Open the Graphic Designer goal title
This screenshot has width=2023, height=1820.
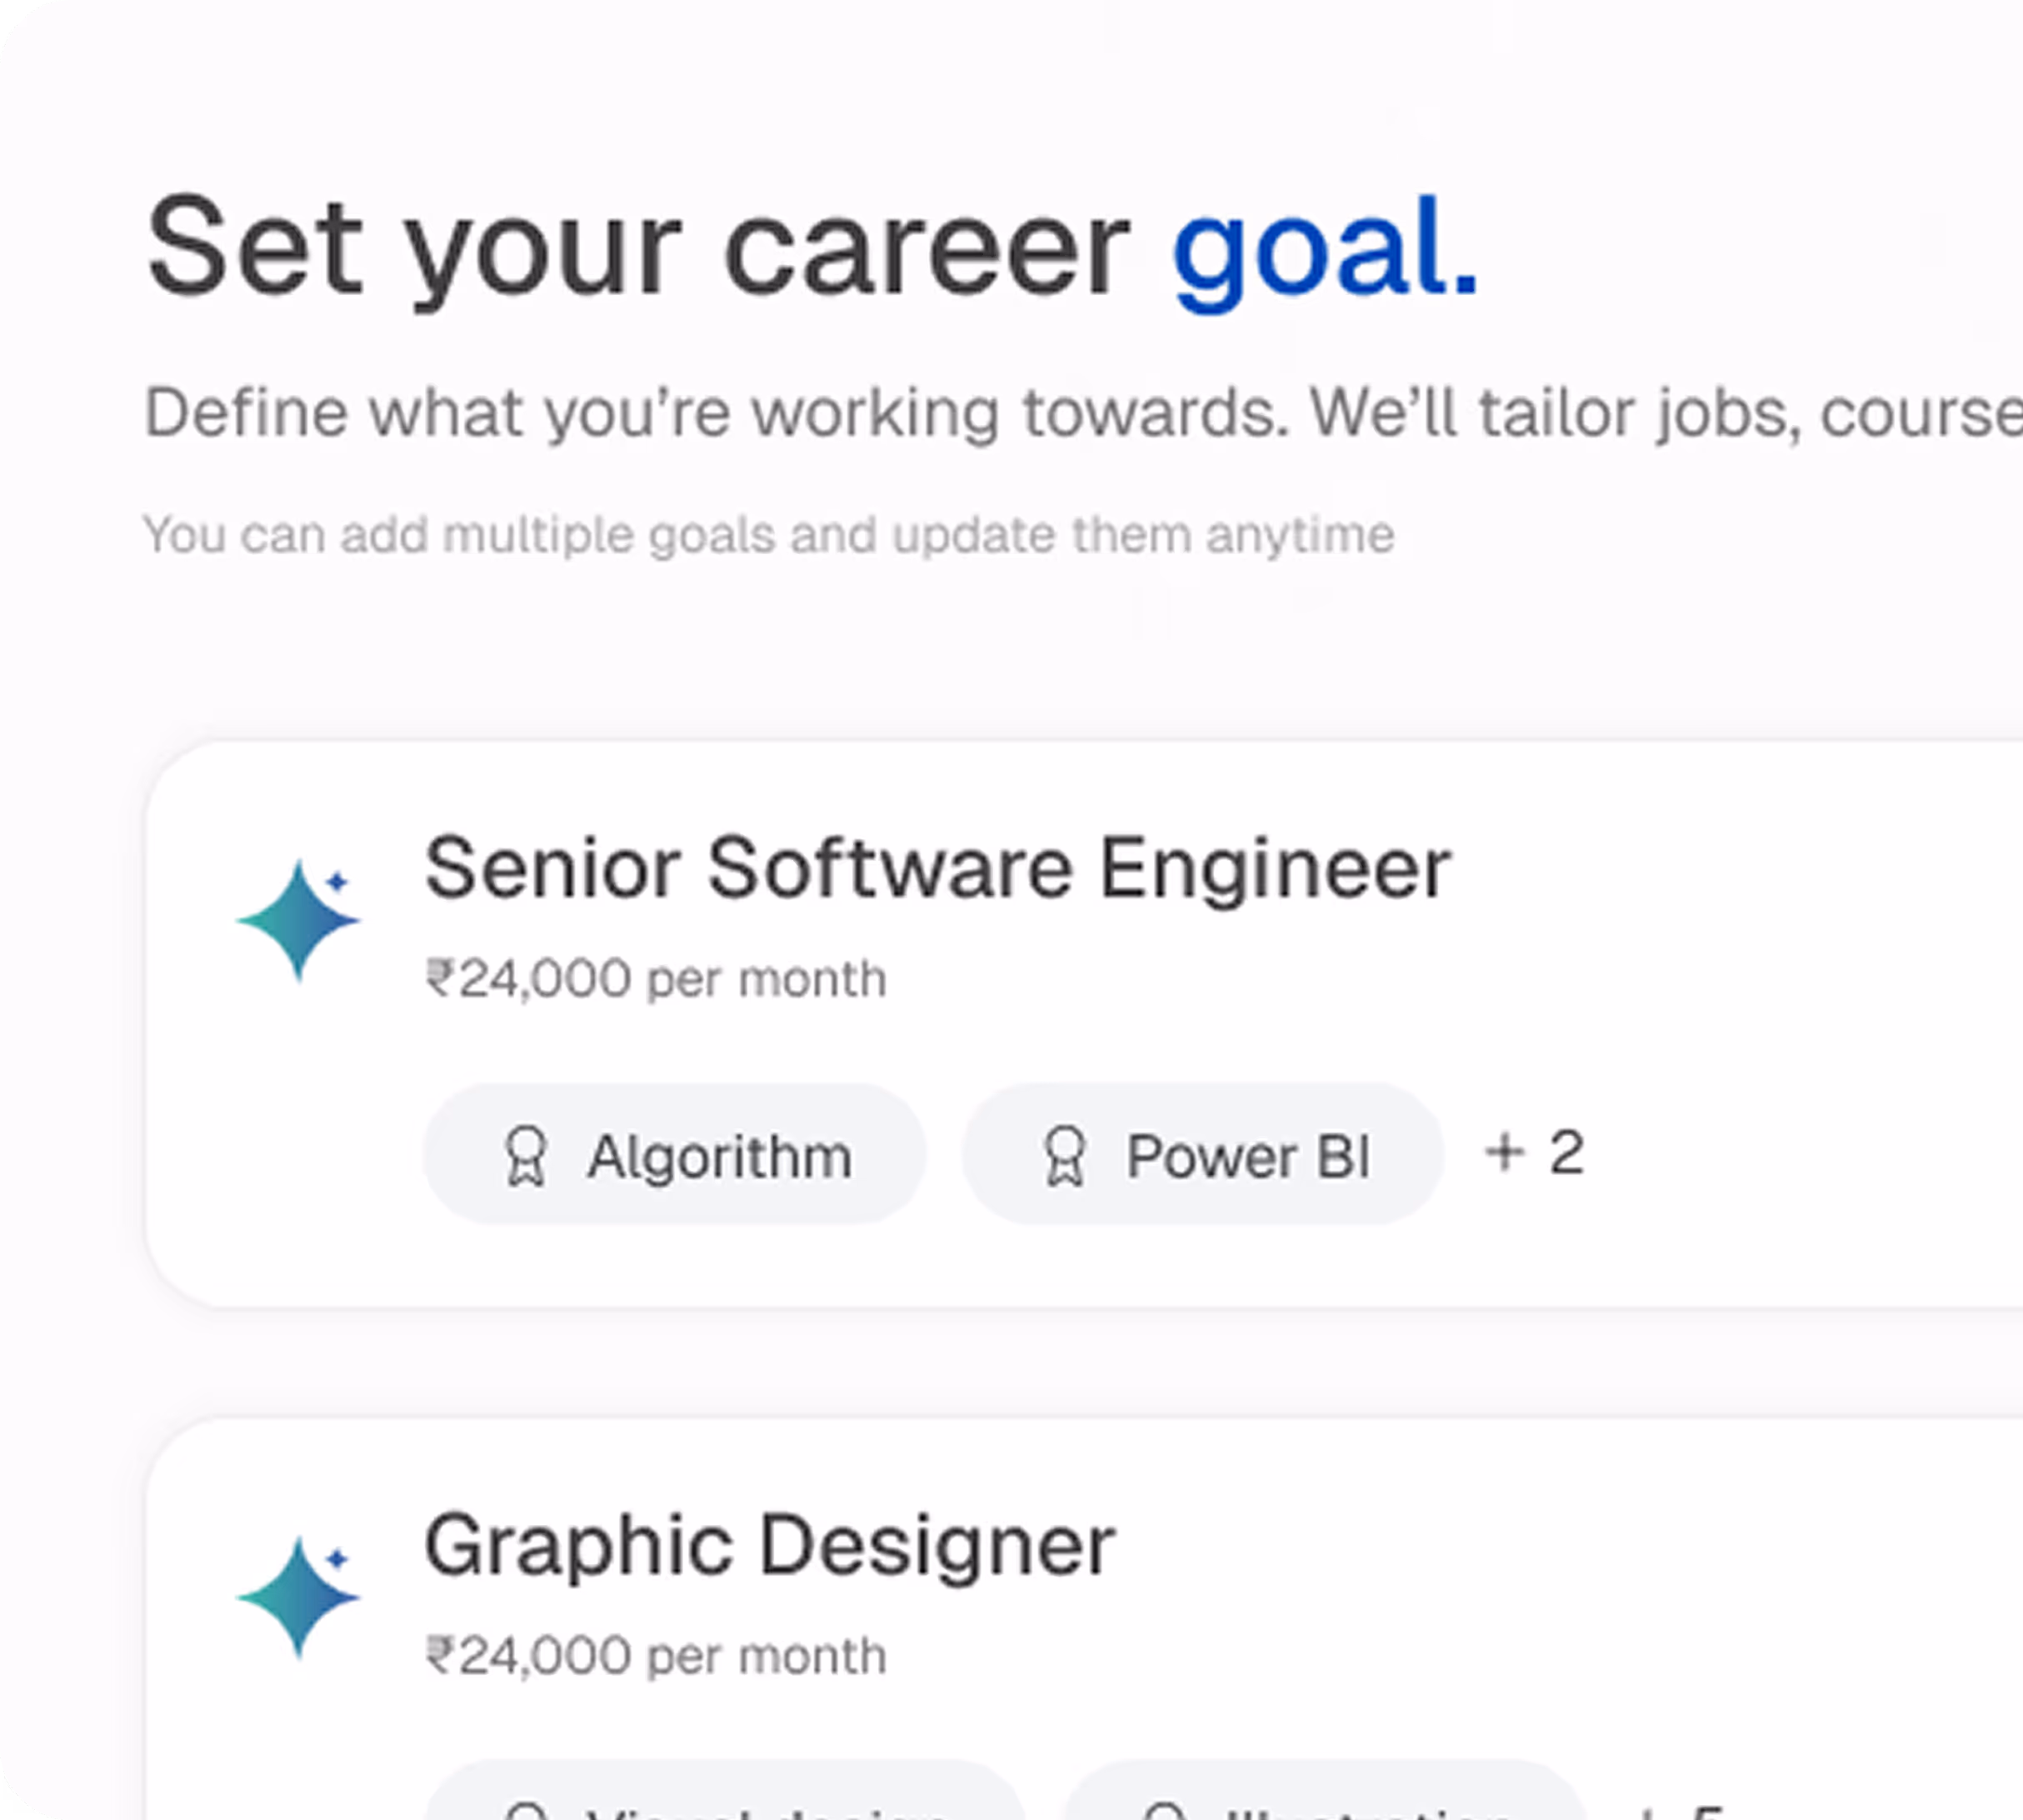pos(769,1546)
